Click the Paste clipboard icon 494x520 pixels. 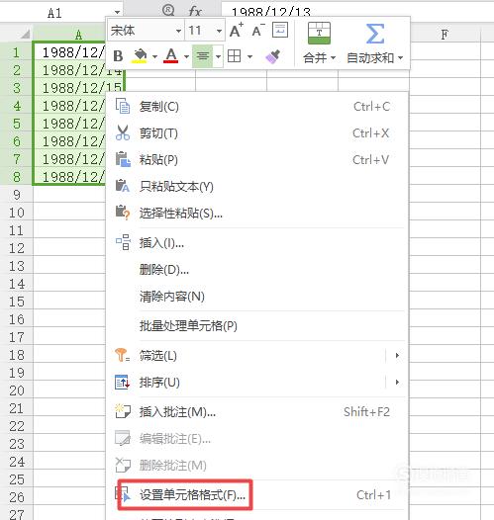click(123, 159)
